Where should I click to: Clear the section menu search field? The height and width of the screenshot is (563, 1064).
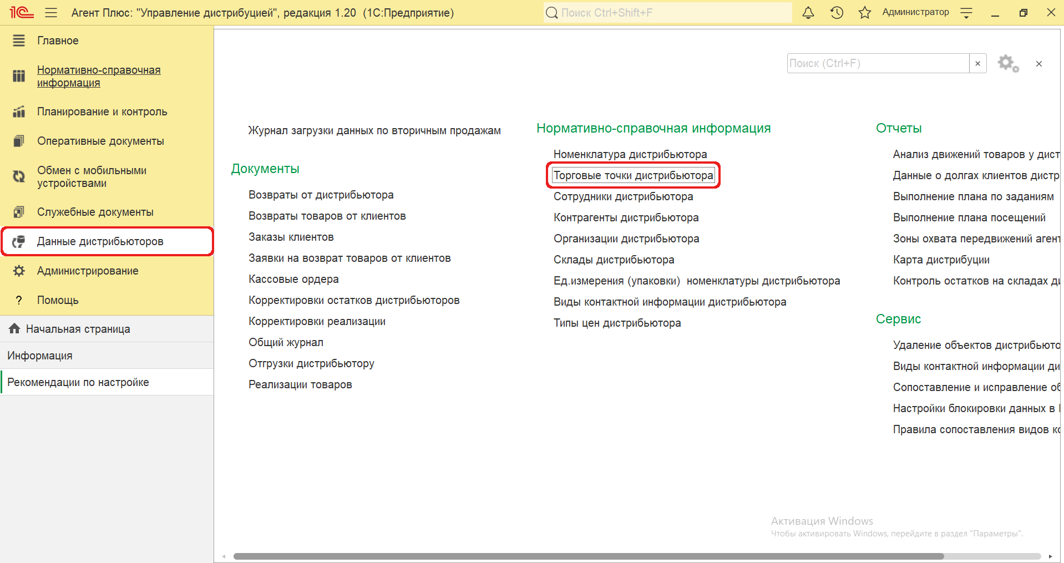(977, 63)
